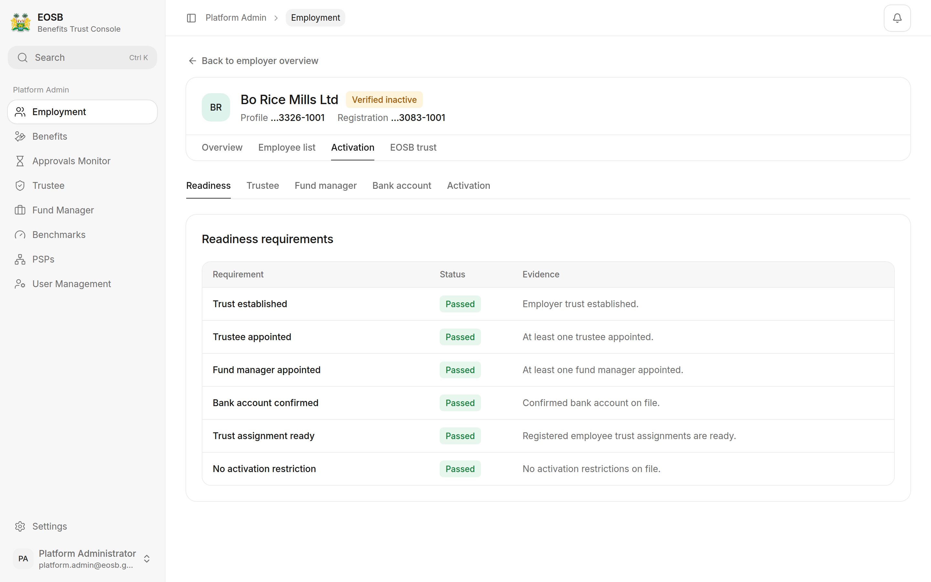Click the PA user avatar
Screen dimensions: 931x582
[23, 558]
